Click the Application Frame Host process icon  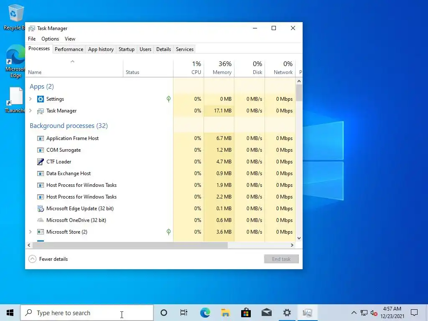click(x=41, y=138)
